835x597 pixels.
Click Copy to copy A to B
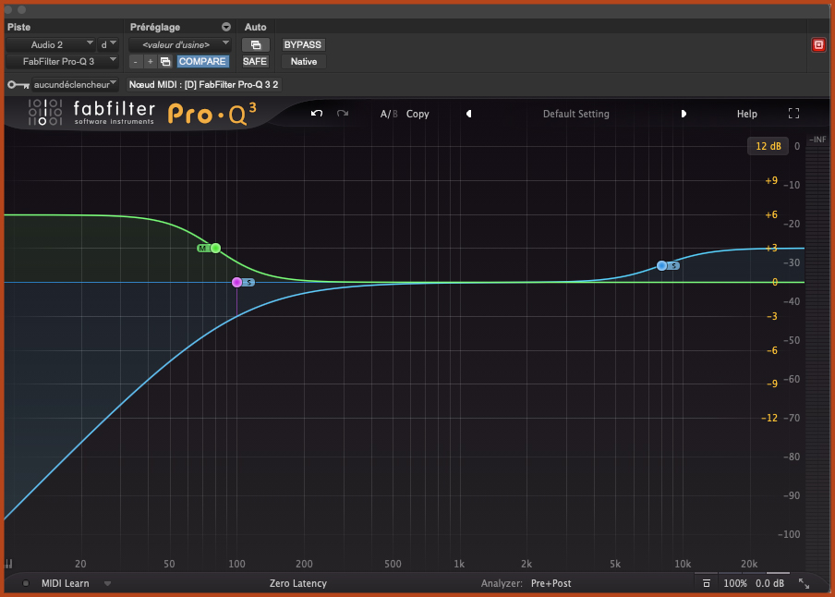pyautogui.click(x=417, y=114)
